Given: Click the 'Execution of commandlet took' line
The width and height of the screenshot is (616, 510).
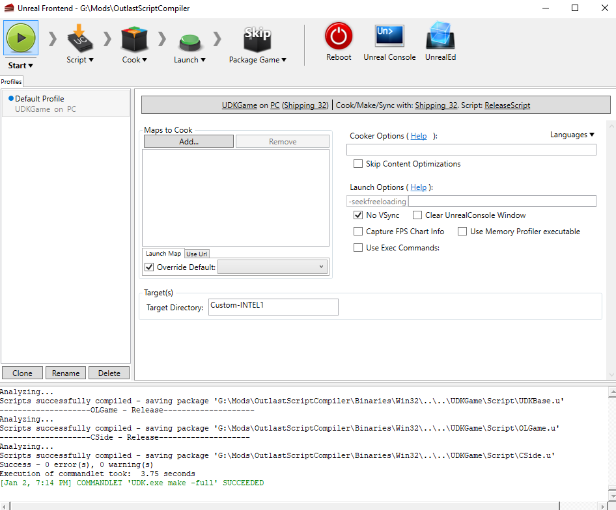Looking at the screenshot, I should [98, 474].
